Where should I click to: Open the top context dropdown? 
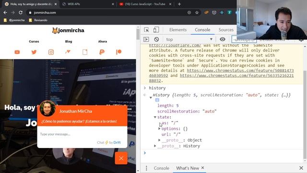click(x=189, y=39)
